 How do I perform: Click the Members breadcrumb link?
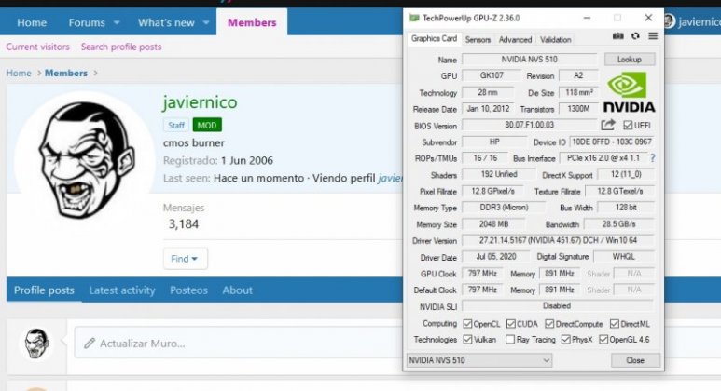(x=65, y=73)
